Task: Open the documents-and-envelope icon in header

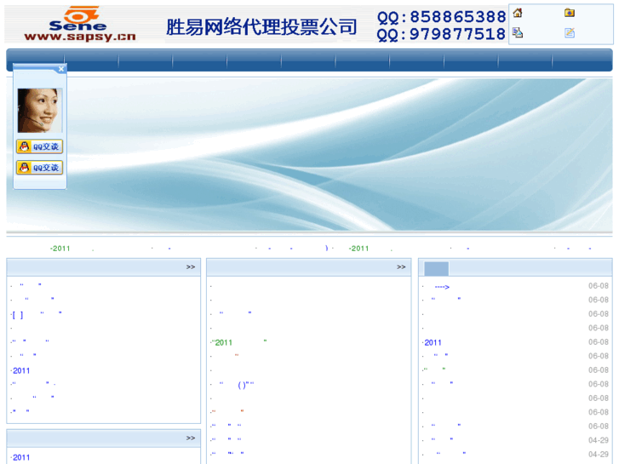Action: coord(517,32)
